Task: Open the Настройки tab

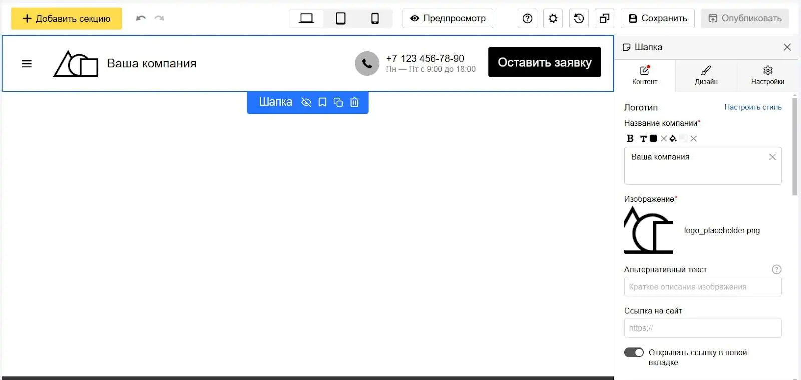Action: click(x=768, y=76)
